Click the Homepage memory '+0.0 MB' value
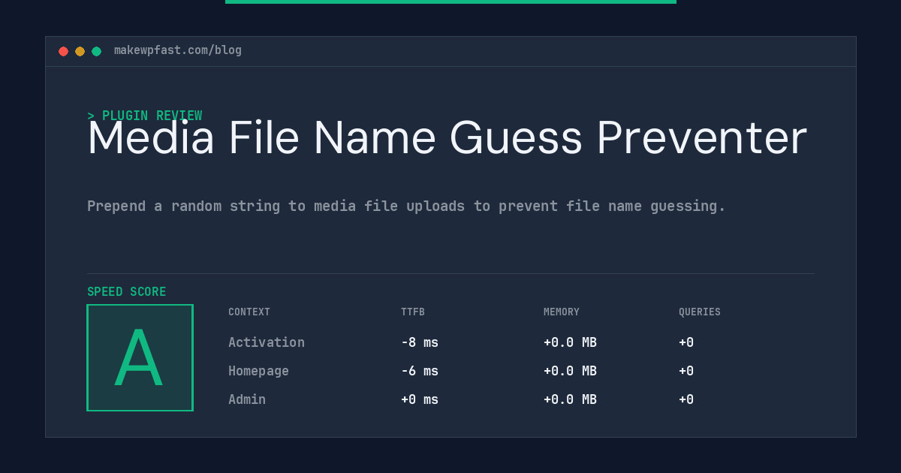Screen dimensions: 901x473 point(570,371)
